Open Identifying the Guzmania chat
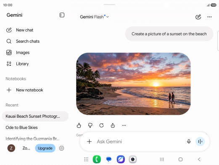Image resolution: width=219 pixels, height=165 pixels. coord(32,139)
